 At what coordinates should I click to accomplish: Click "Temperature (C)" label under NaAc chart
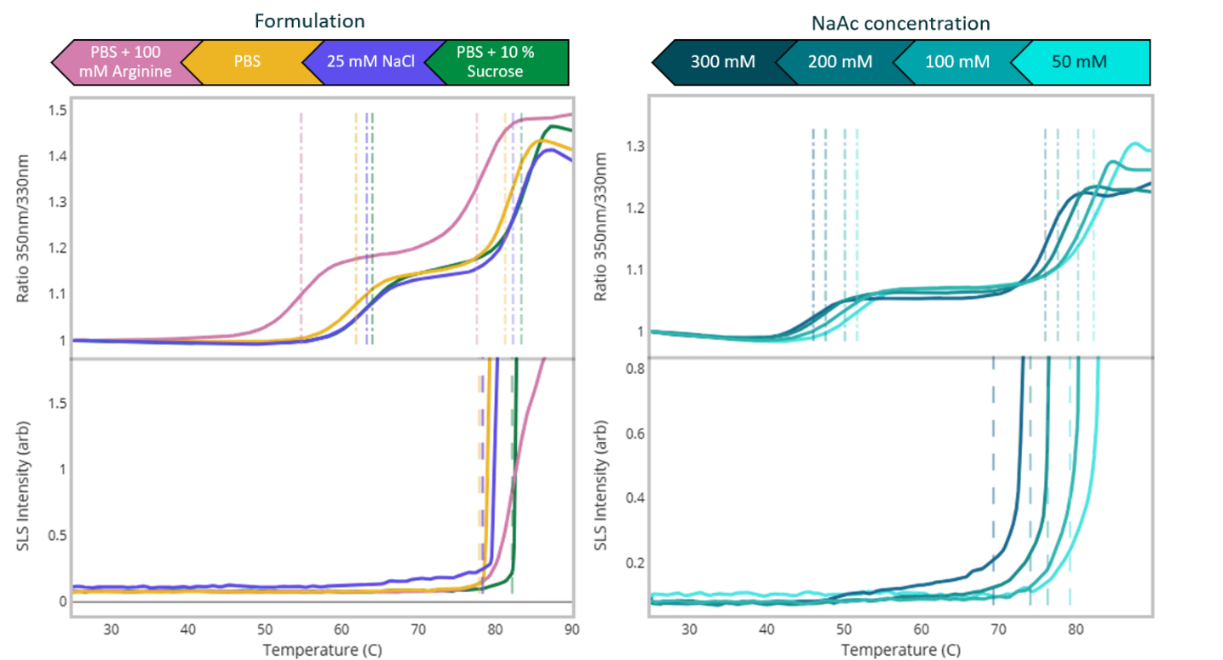(x=900, y=650)
